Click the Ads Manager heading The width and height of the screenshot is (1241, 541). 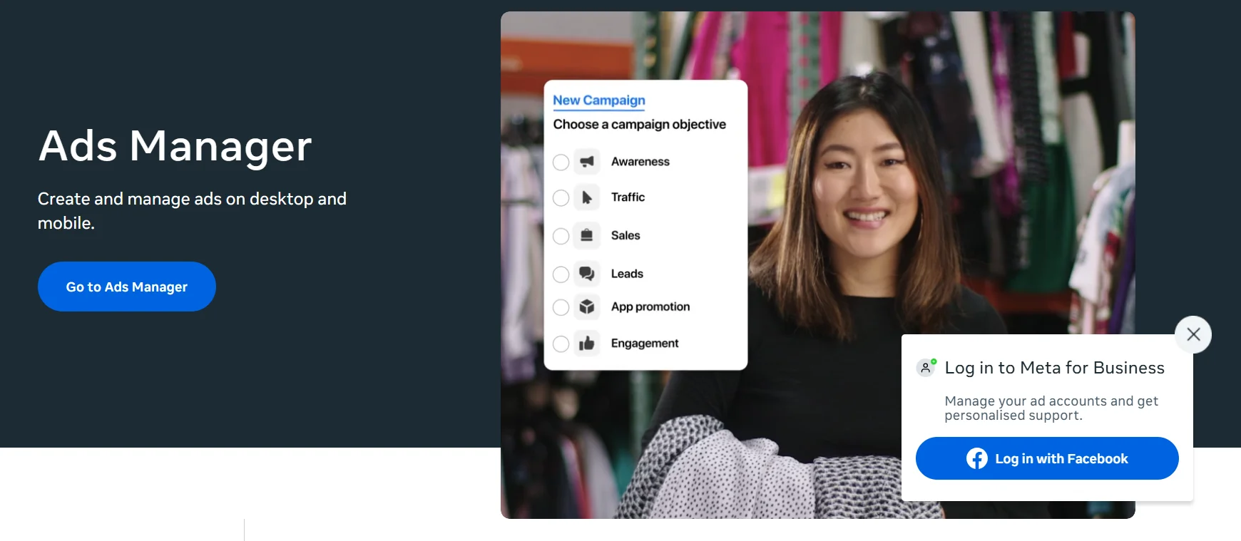coord(175,146)
